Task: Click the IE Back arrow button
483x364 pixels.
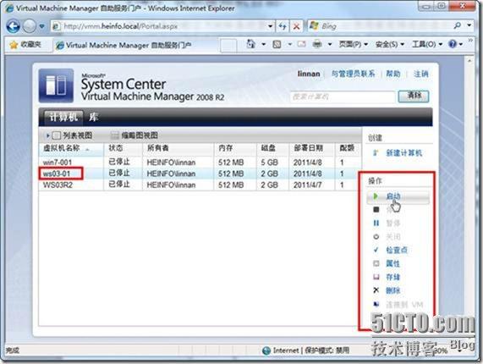Action: coord(14,26)
